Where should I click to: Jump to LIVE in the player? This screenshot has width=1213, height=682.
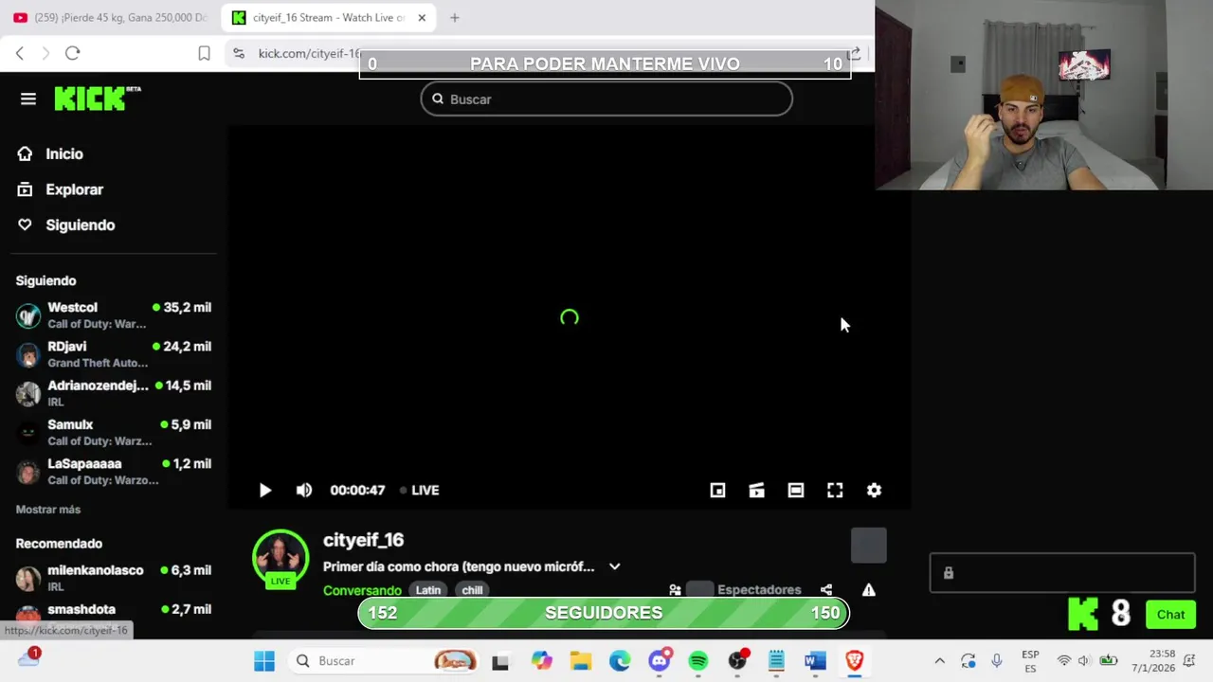(419, 490)
